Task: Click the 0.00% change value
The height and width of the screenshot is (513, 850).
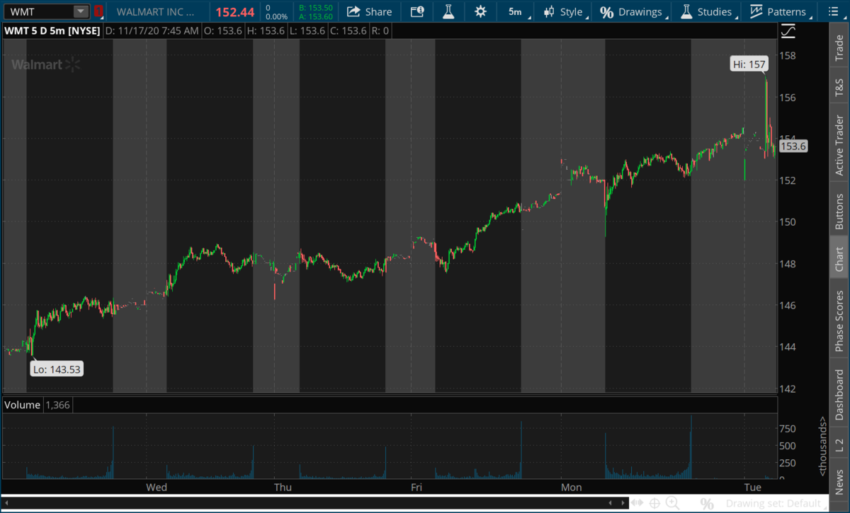Action: point(276,16)
